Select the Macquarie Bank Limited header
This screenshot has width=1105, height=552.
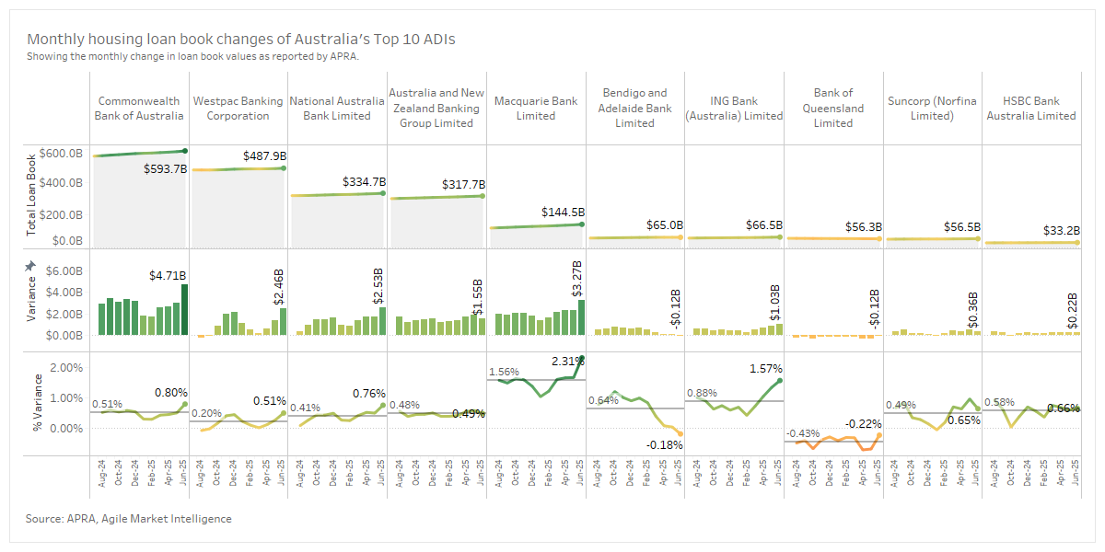pyautogui.click(x=536, y=109)
